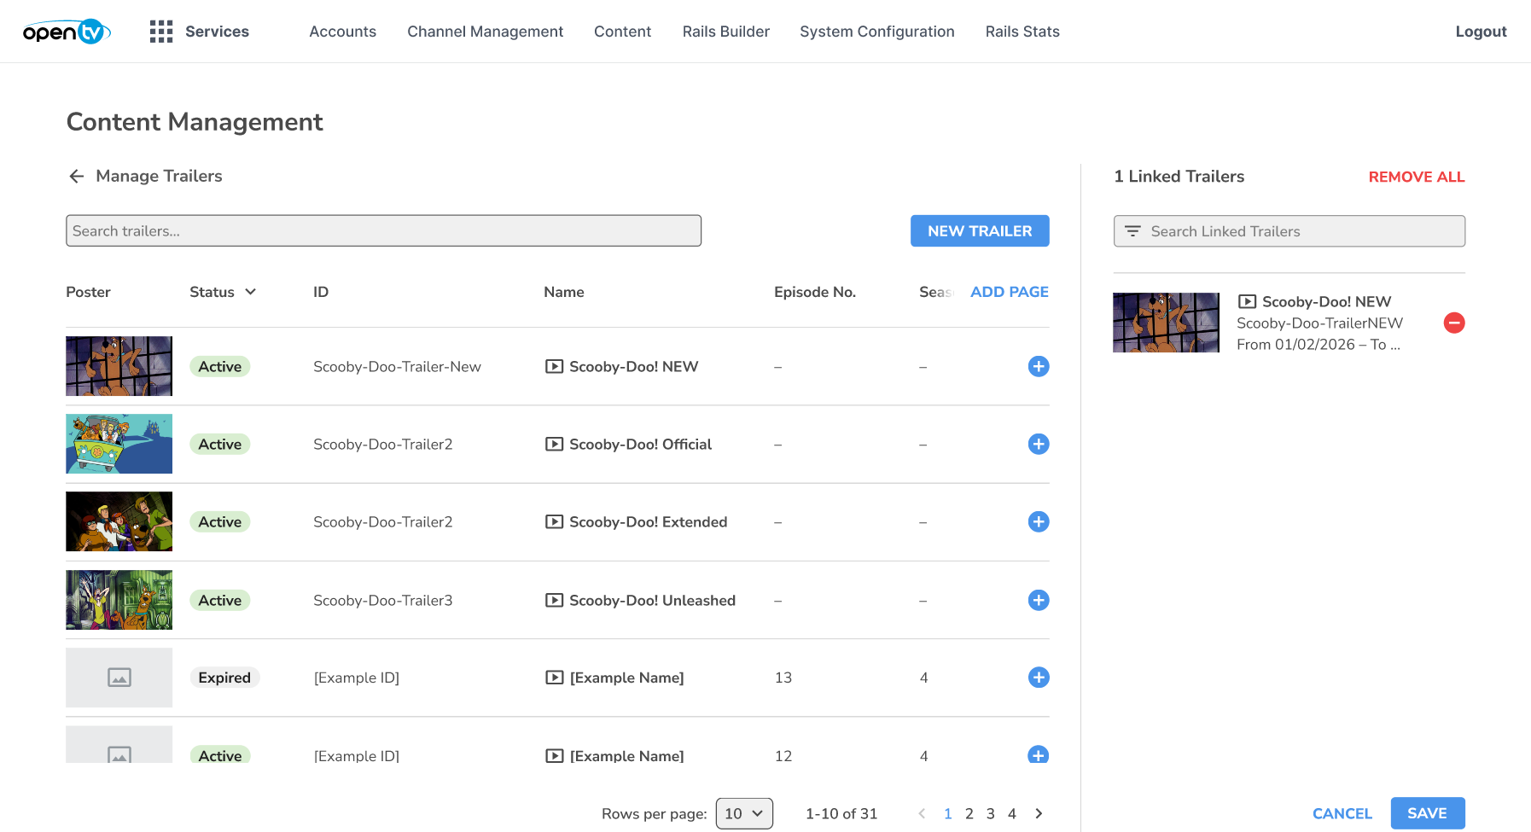Click the OpenTV logo
The image size is (1531, 832).
point(67,32)
